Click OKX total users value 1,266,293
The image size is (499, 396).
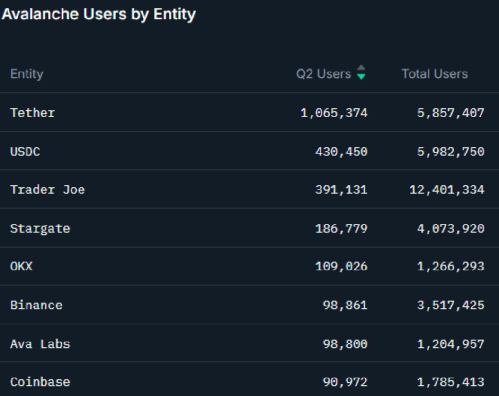[x=450, y=267]
